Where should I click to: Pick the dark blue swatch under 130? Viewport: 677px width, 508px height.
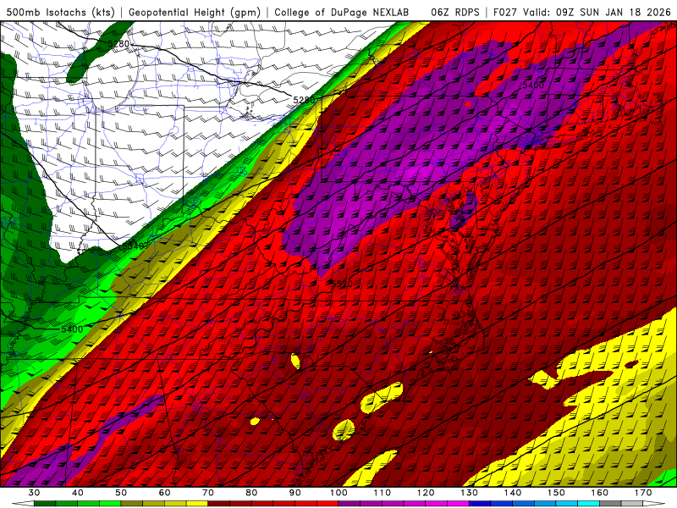(480, 504)
